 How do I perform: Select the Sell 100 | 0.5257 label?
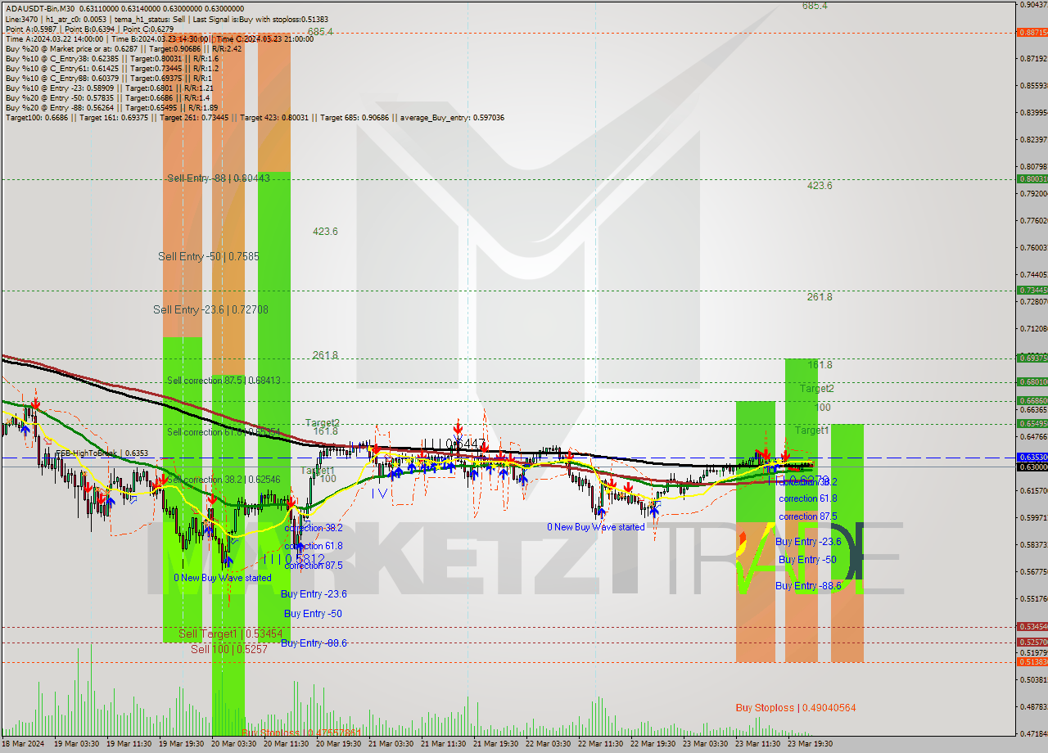(x=228, y=649)
